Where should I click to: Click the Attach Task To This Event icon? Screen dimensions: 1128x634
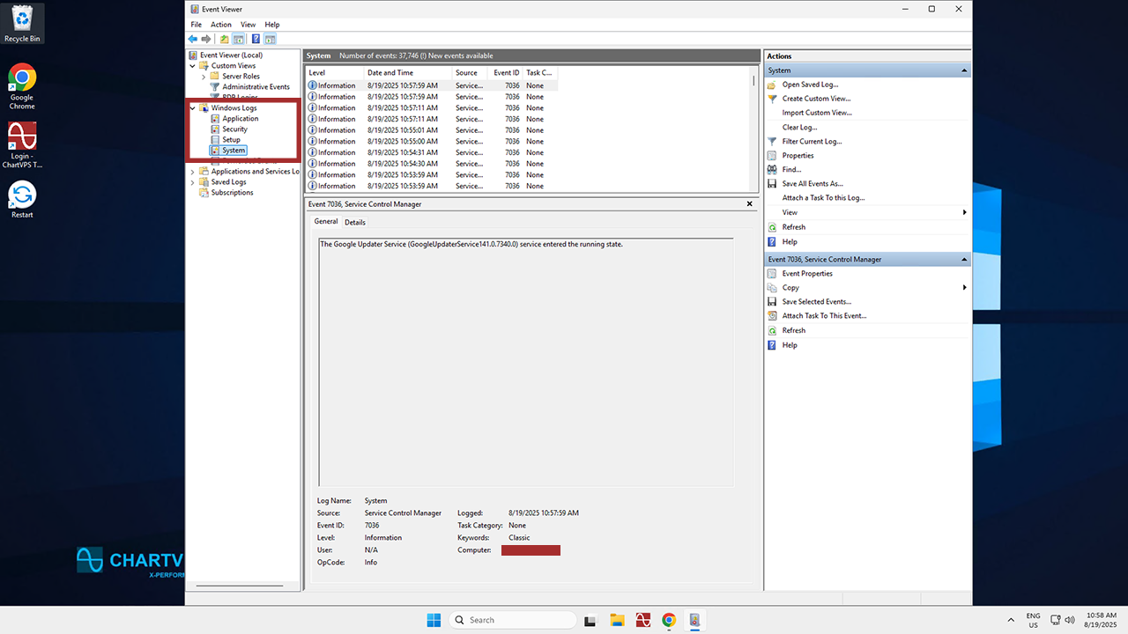click(x=773, y=315)
